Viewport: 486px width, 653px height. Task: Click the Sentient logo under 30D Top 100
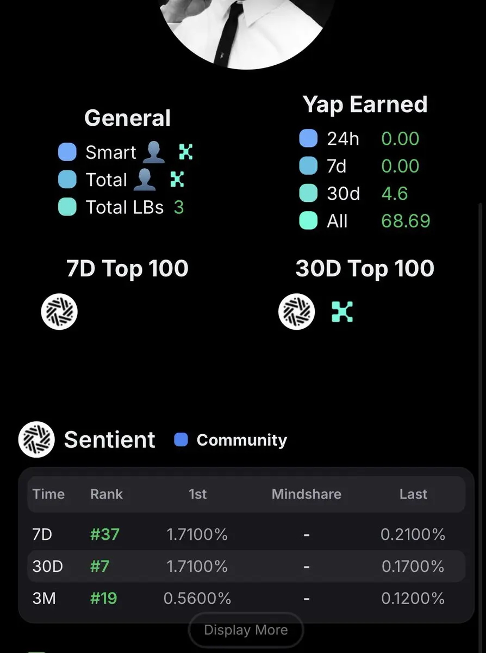[x=297, y=312]
